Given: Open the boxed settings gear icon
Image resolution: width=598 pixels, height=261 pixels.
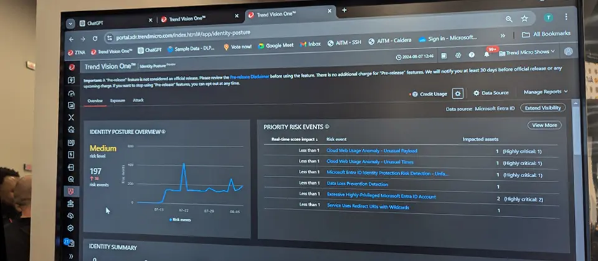Looking at the screenshot, I should [x=458, y=93].
